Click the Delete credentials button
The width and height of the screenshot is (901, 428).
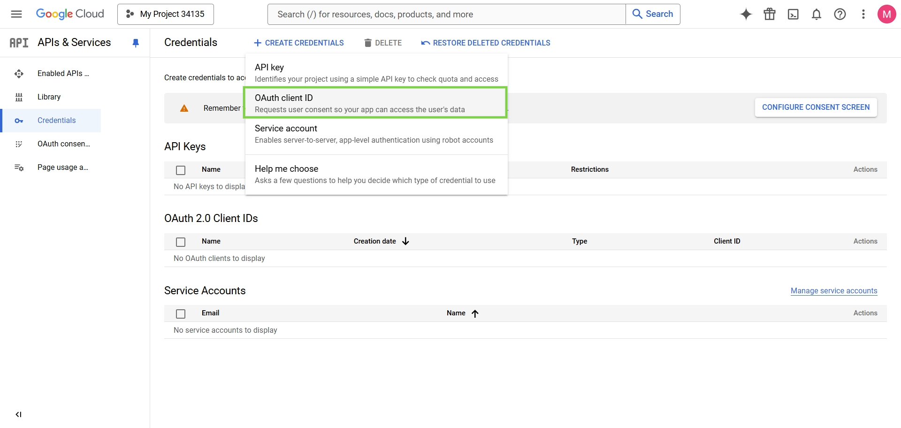[383, 43]
